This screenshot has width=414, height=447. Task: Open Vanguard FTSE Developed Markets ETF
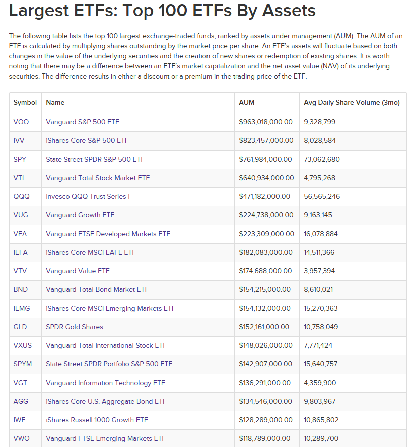108,234
